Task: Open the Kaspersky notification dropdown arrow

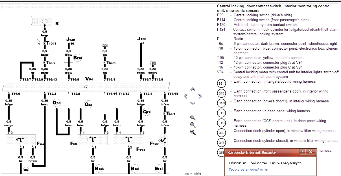Action: [303, 152]
